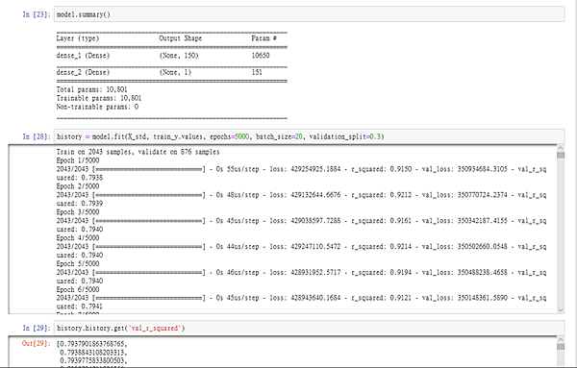Image resolution: width=577 pixels, height=368 pixels.
Task: Click scroll-down arrow of training output scrollbar
Action: click(561, 310)
